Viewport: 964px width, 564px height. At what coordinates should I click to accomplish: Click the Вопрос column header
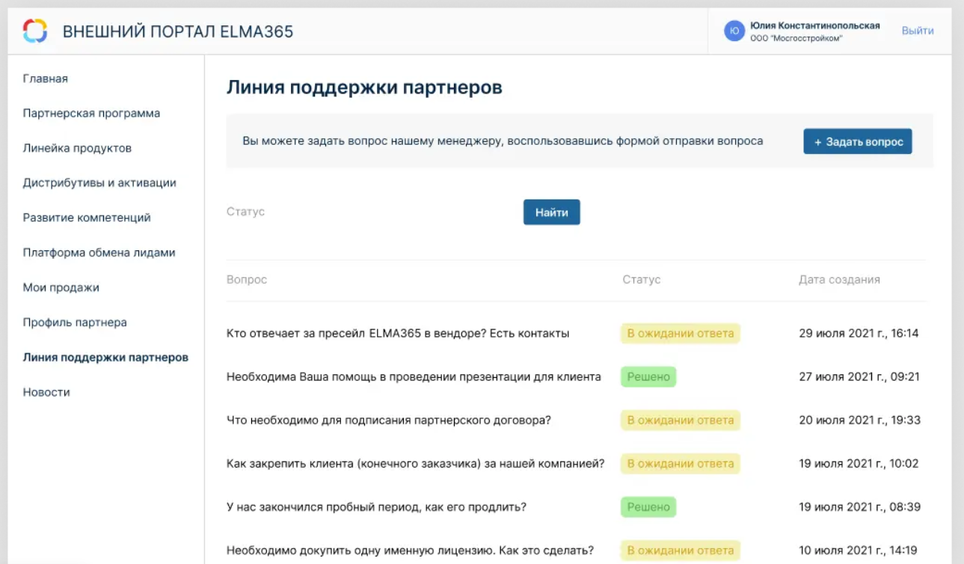click(247, 279)
